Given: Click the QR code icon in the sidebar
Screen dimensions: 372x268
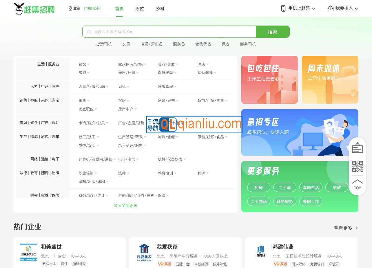Looking at the screenshot, I should (x=357, y=166).
